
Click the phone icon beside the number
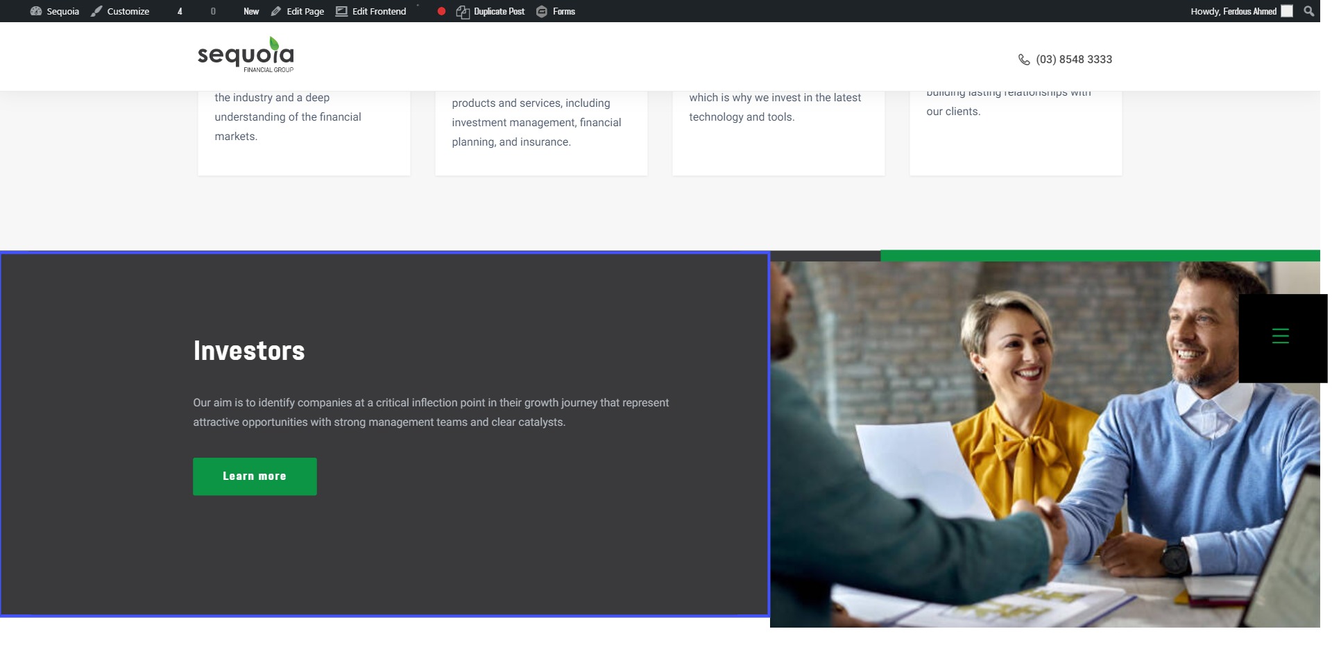(1023, 60)
